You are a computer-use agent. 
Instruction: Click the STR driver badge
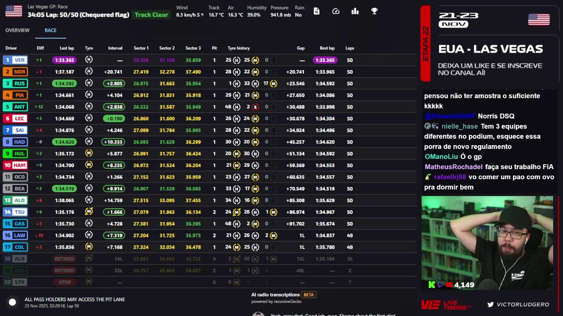tap(15, 282)
